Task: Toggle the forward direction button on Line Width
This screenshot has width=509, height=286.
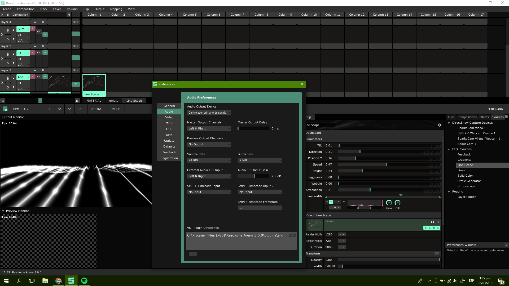Action: pyautogui.click(x=331, y=202)
